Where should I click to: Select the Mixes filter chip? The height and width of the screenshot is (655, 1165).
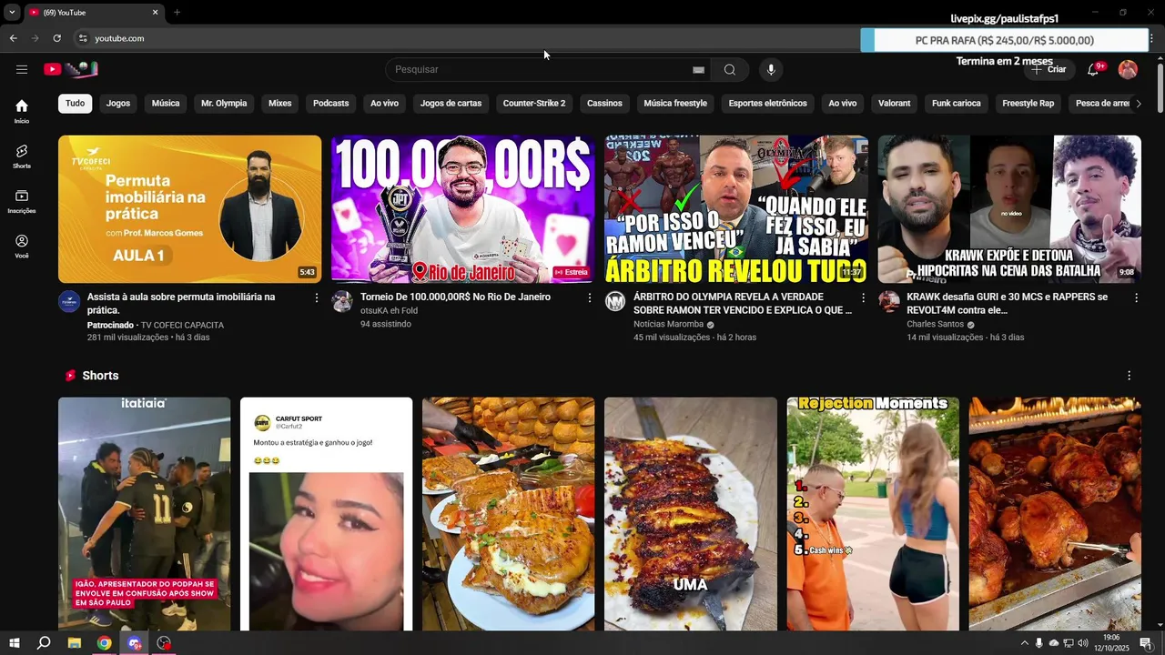(x=280, y=104)
